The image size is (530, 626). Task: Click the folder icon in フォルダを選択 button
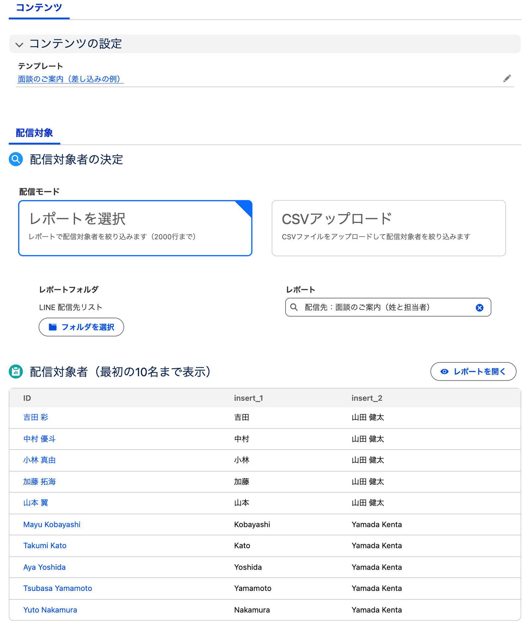pos(53,327)
